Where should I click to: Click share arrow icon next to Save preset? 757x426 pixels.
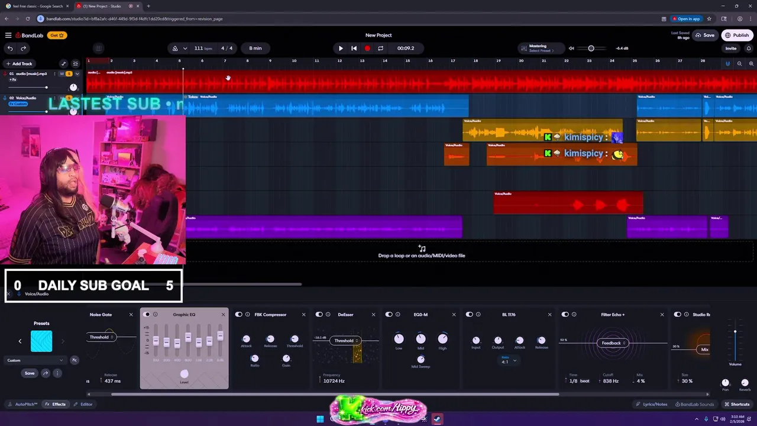pos(46,373)
